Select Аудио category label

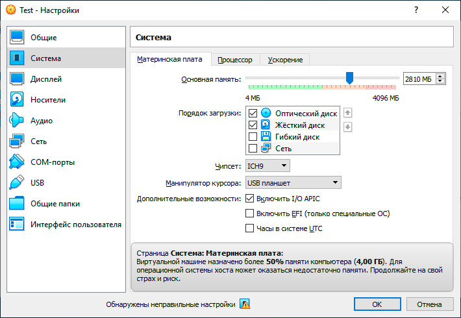[42, 121]
